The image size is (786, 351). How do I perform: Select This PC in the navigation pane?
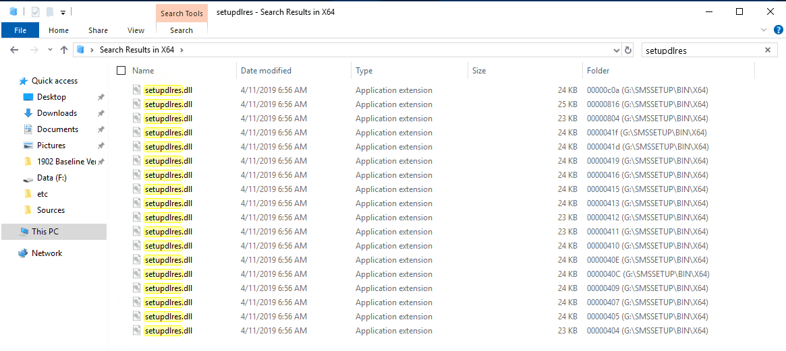click(x=53, y=231)
